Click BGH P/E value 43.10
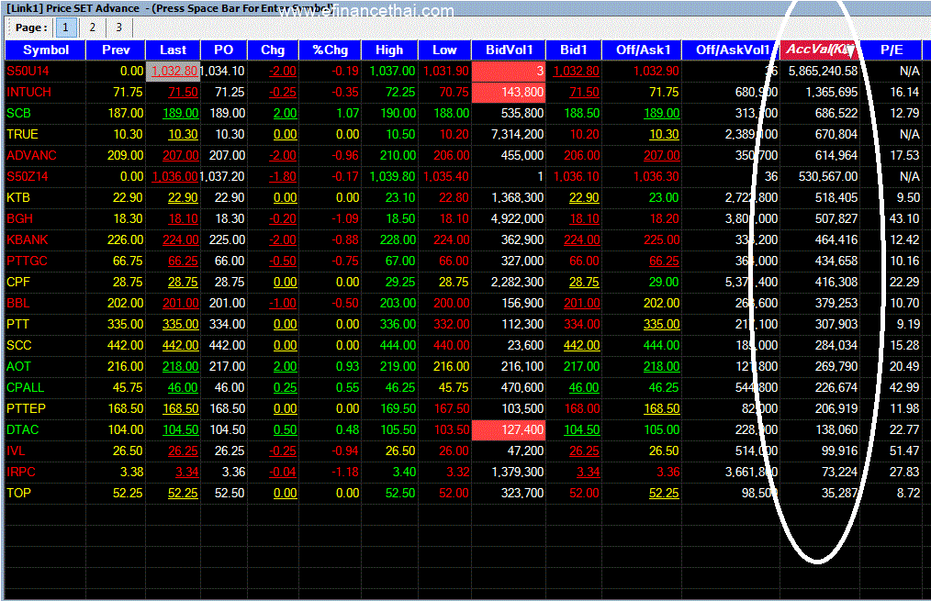 tap(904, 219)
